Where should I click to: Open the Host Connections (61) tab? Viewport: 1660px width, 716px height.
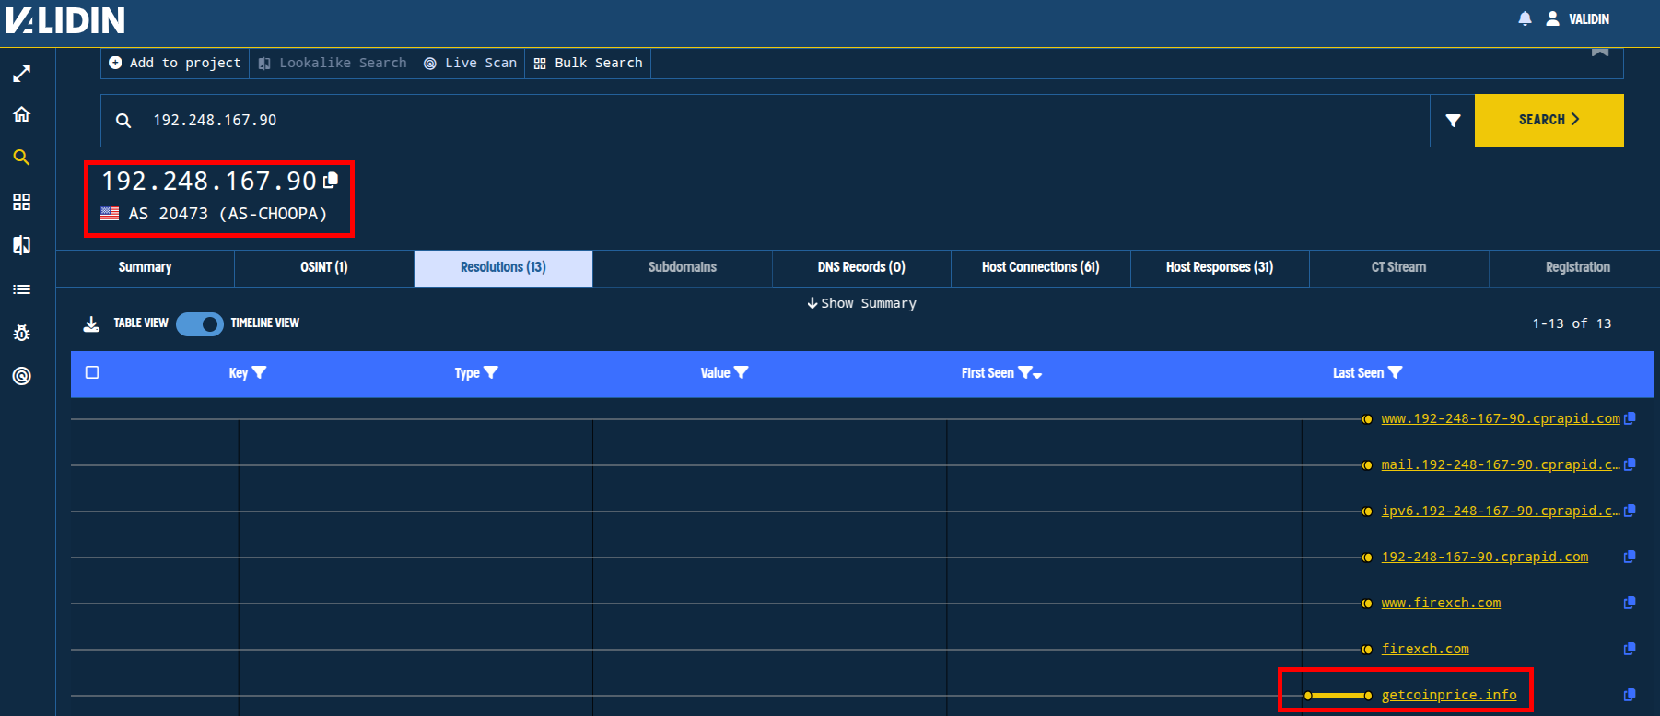pyautogui.click(x=1041, y=267)
